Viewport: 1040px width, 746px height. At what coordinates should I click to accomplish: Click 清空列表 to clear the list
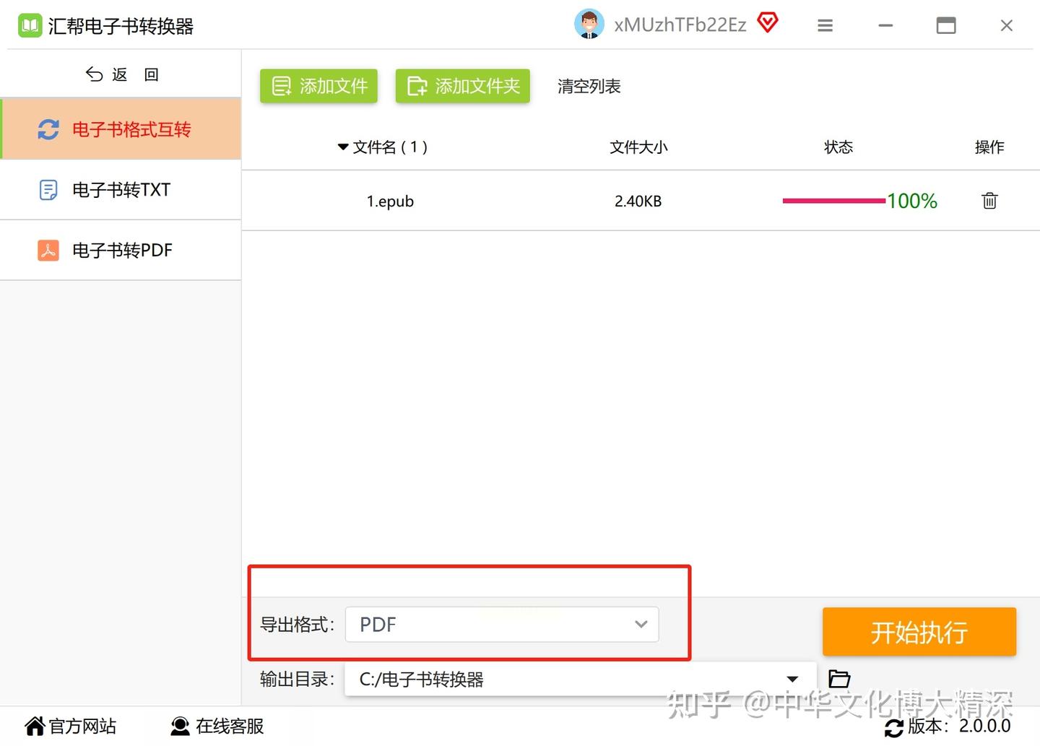[x=589, y=86]
